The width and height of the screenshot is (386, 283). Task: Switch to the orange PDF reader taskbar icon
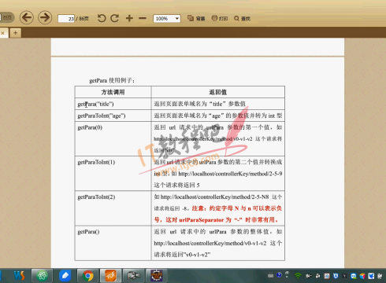pyautogui.click(x=110, y=276)
